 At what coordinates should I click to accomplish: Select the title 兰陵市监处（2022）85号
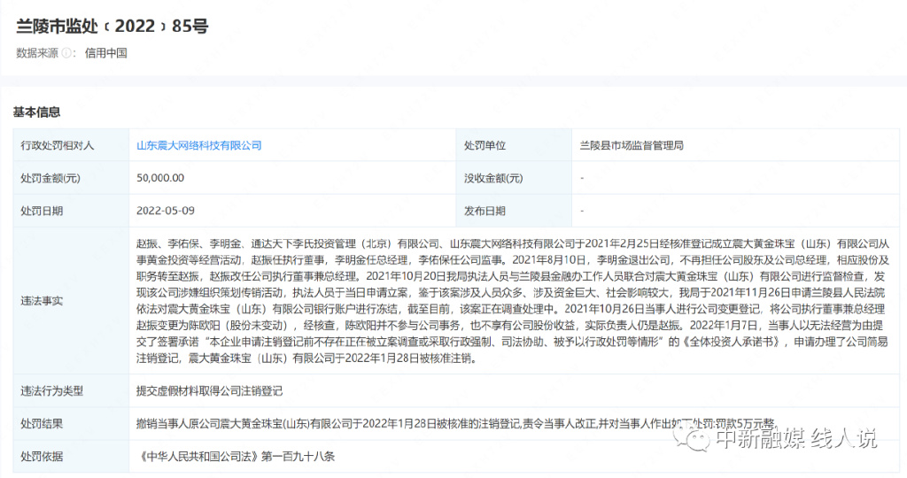[x=112, y=26]
